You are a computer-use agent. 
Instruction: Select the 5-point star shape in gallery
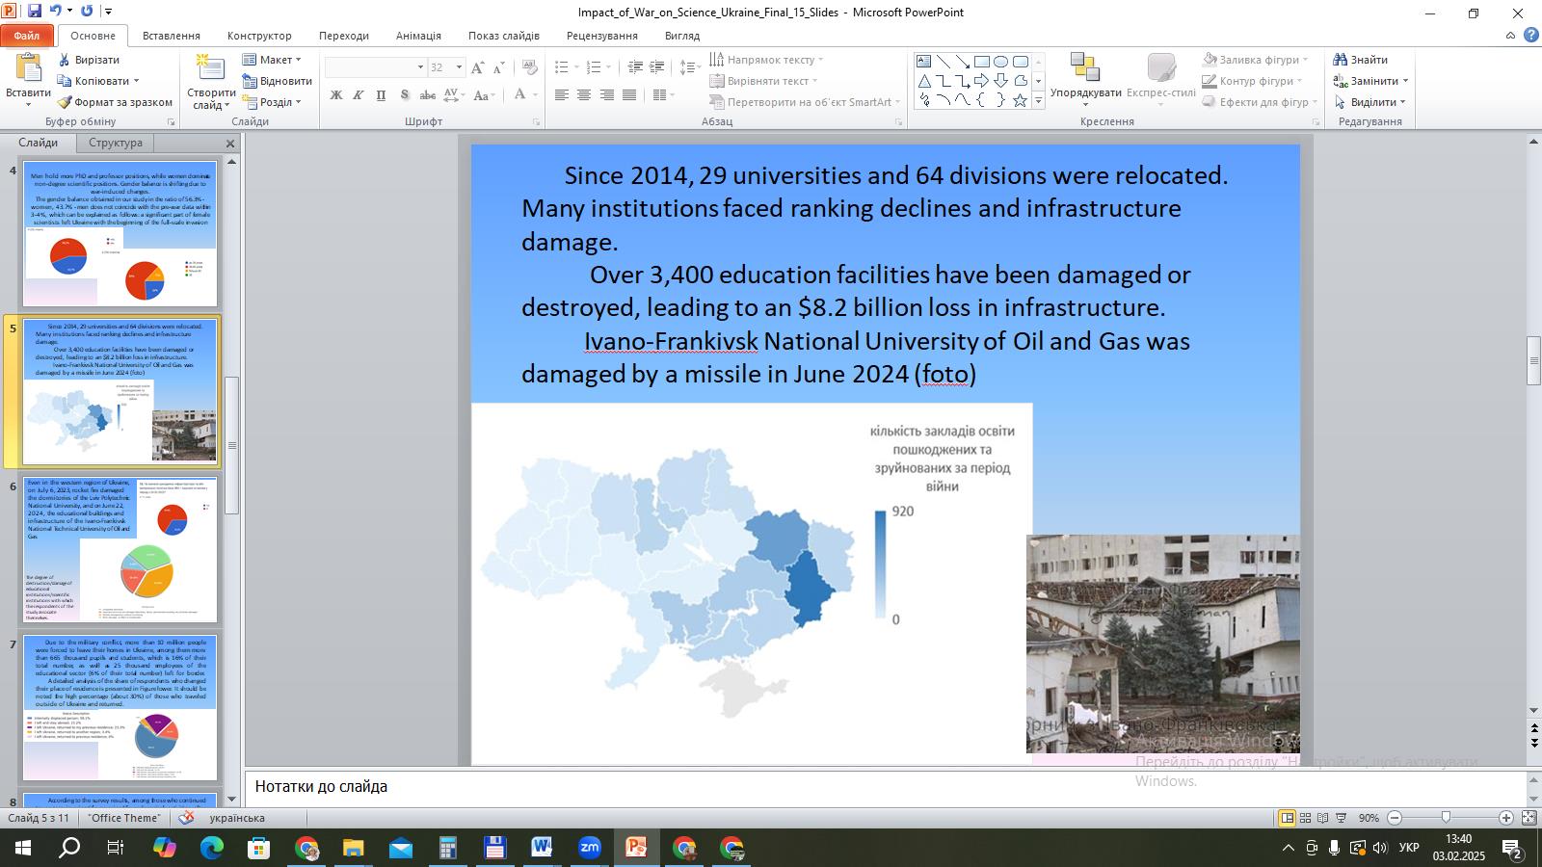1020,100
